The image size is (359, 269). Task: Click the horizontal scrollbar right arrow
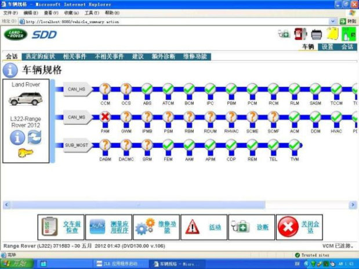click(x=353, y=205)
